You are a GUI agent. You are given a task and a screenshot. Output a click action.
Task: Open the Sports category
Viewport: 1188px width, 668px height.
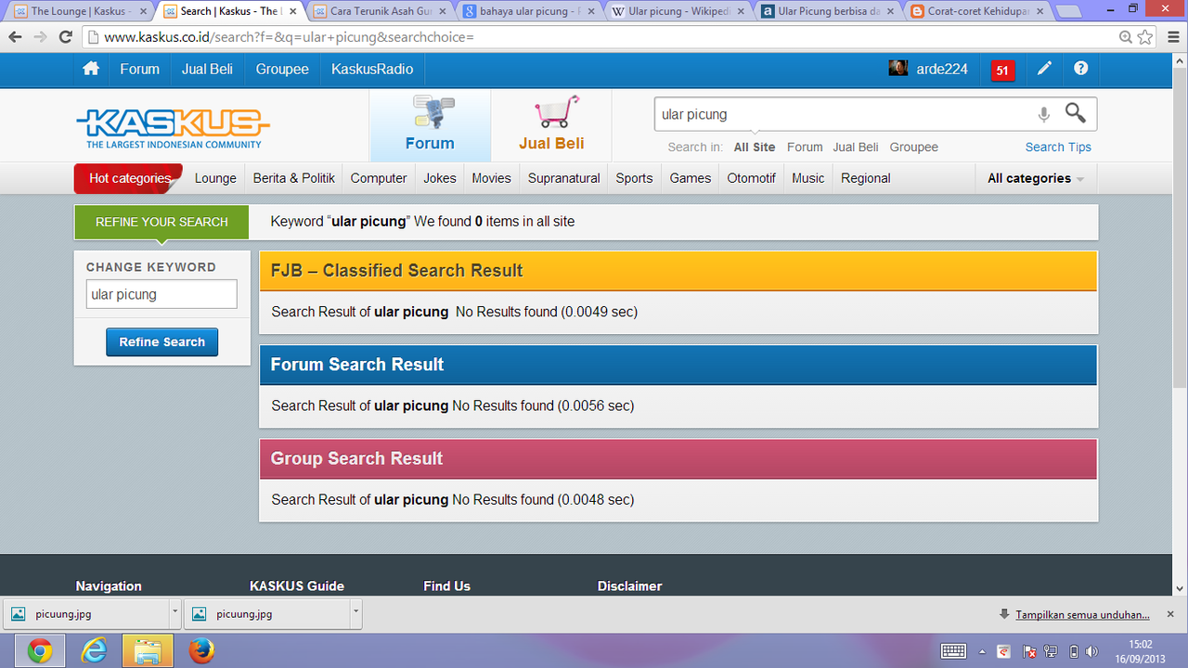coord(634,178)
